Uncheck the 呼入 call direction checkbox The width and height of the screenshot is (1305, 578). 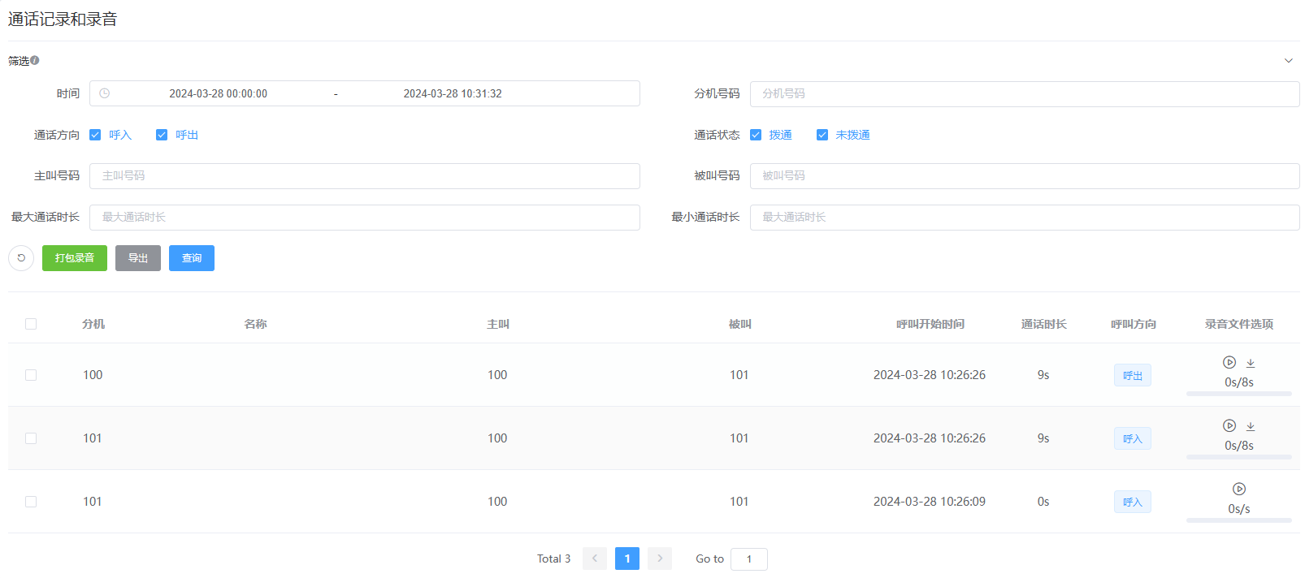95,135
